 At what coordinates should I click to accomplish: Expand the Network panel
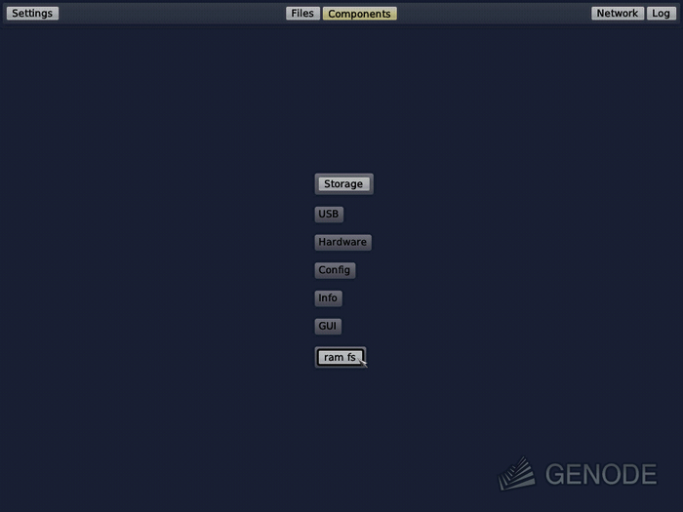click(617, 14)
